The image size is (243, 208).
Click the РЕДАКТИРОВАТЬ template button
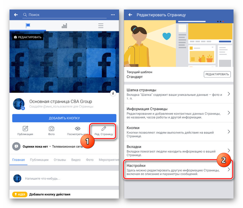[x=217, y=74]
